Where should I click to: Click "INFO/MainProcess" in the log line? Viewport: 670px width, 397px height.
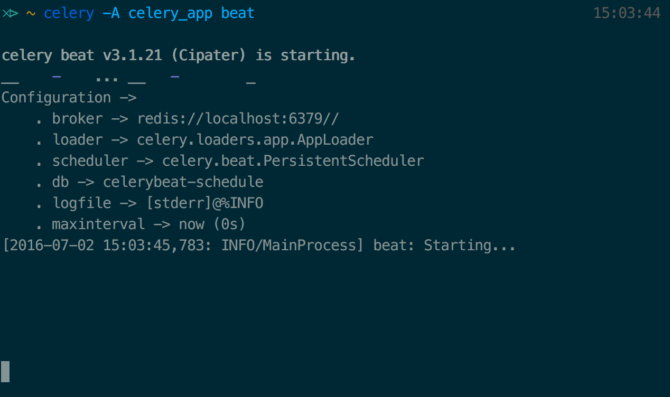point(289,245)
